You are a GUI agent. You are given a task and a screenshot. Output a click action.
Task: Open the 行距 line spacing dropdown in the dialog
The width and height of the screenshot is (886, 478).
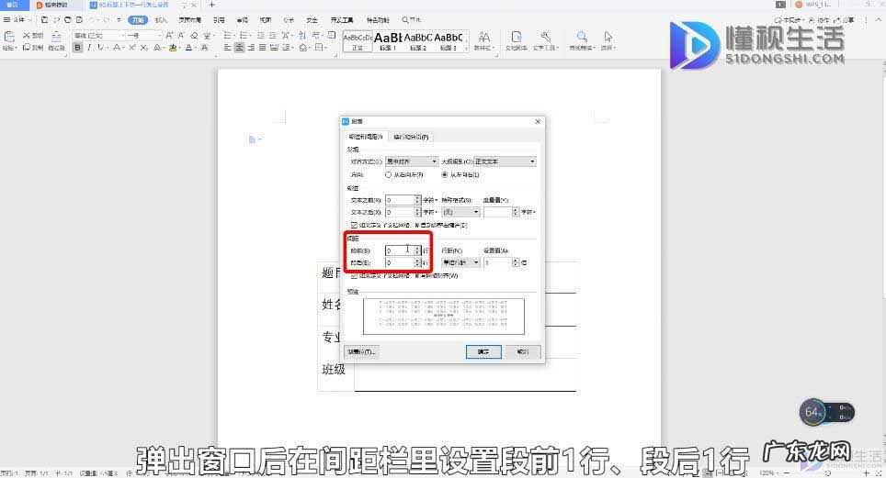[460, 262]
